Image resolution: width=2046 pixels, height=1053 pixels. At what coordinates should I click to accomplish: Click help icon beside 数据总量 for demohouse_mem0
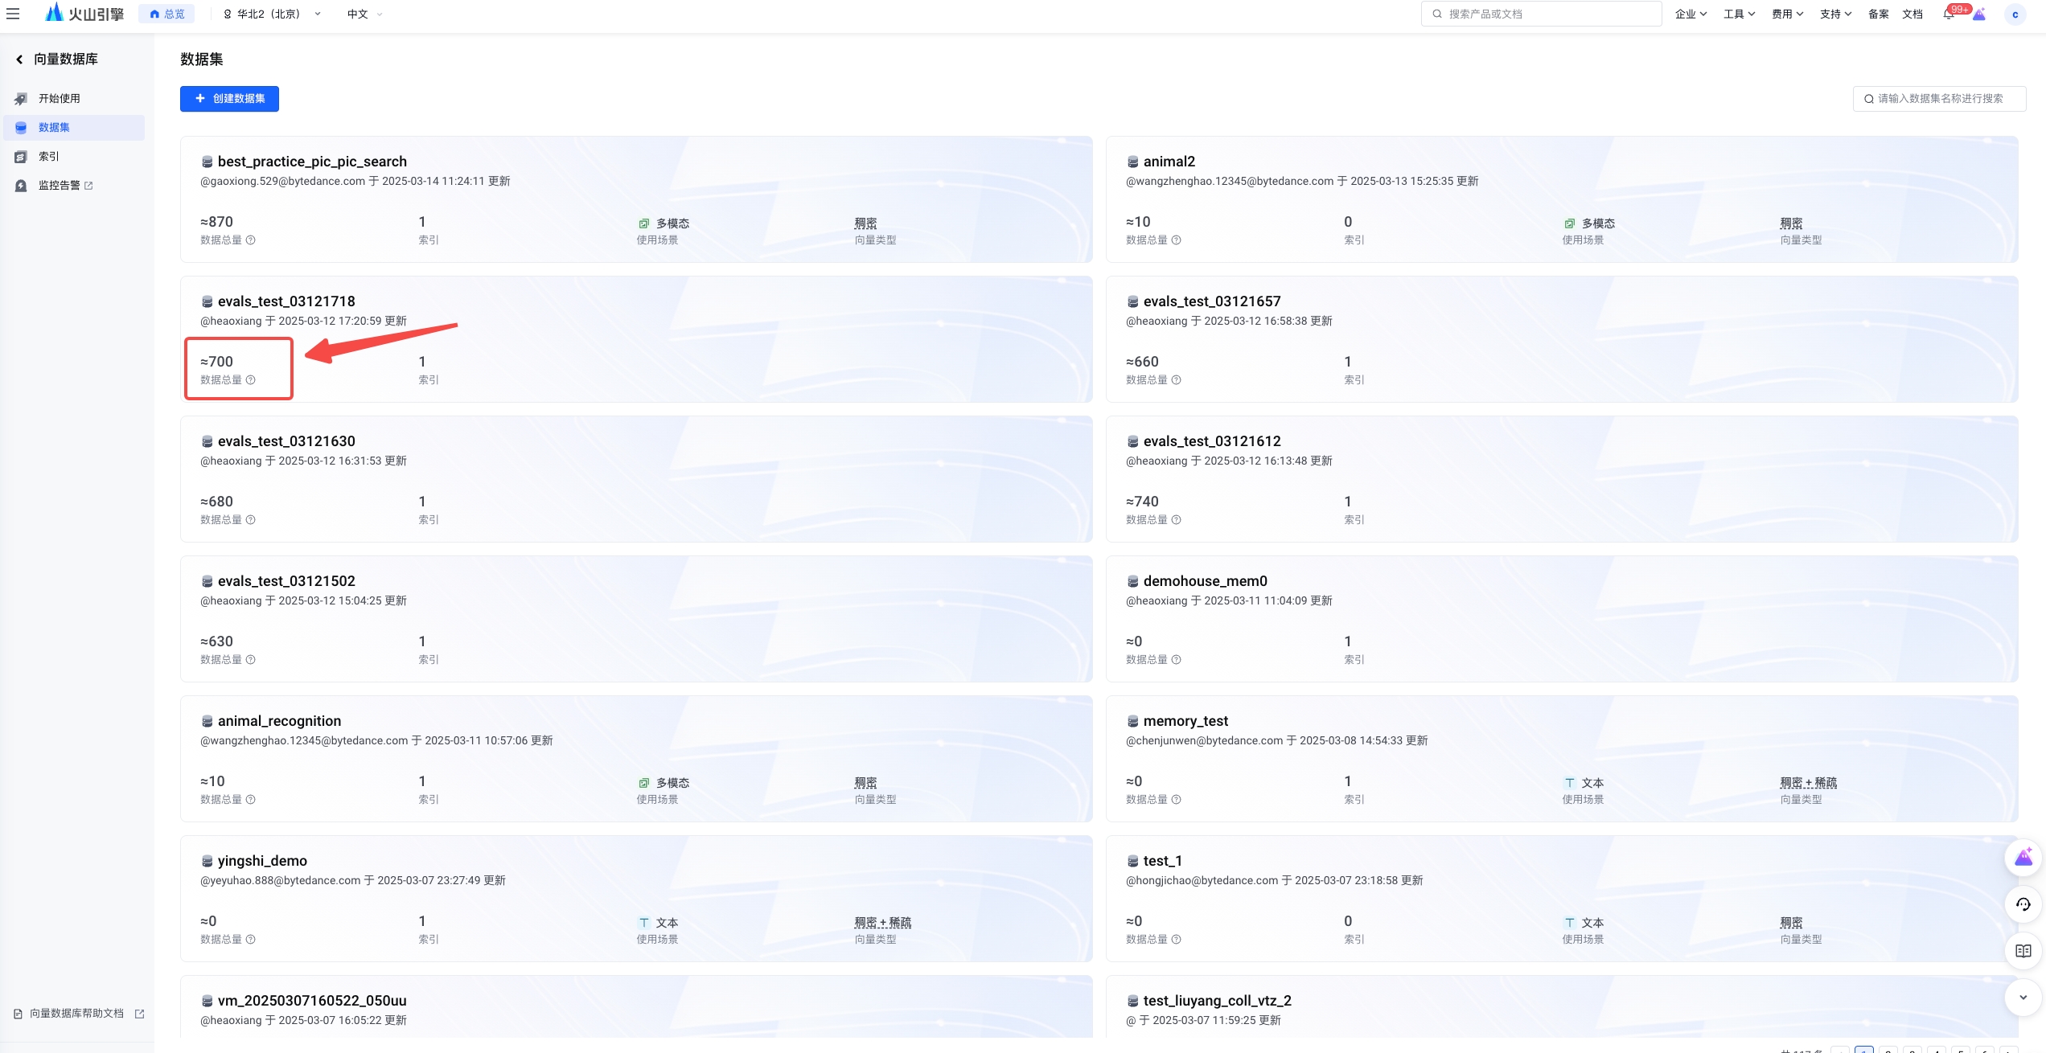pos(1177,659)
